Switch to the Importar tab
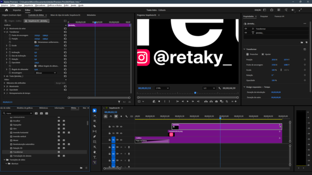312x175 pixels. pyautogui.click(x=17, y=10)
